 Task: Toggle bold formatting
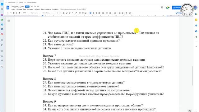(x=64, y=13)
